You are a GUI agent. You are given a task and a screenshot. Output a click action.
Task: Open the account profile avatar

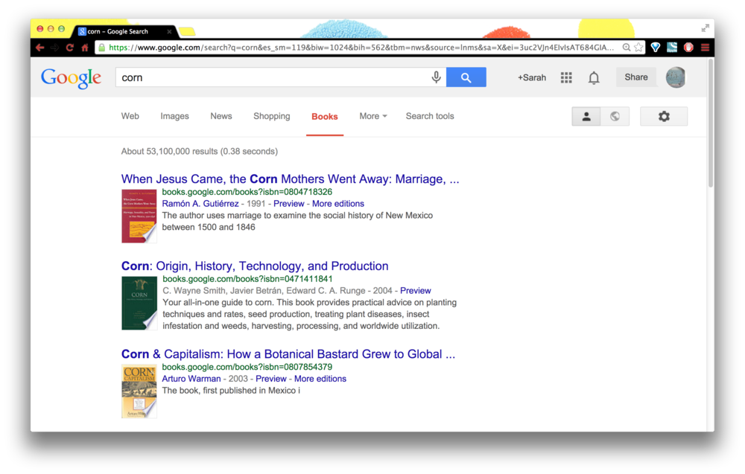pyautogui.click(x=675, y=77)
